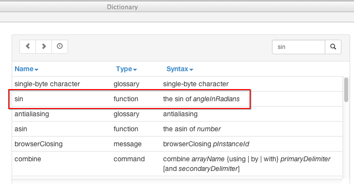This screenshot has height=184, width=354.
Task: Sort by the Name column header
Action: point(26,69)
